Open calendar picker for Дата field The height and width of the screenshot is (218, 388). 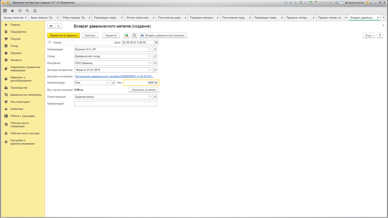156,43
